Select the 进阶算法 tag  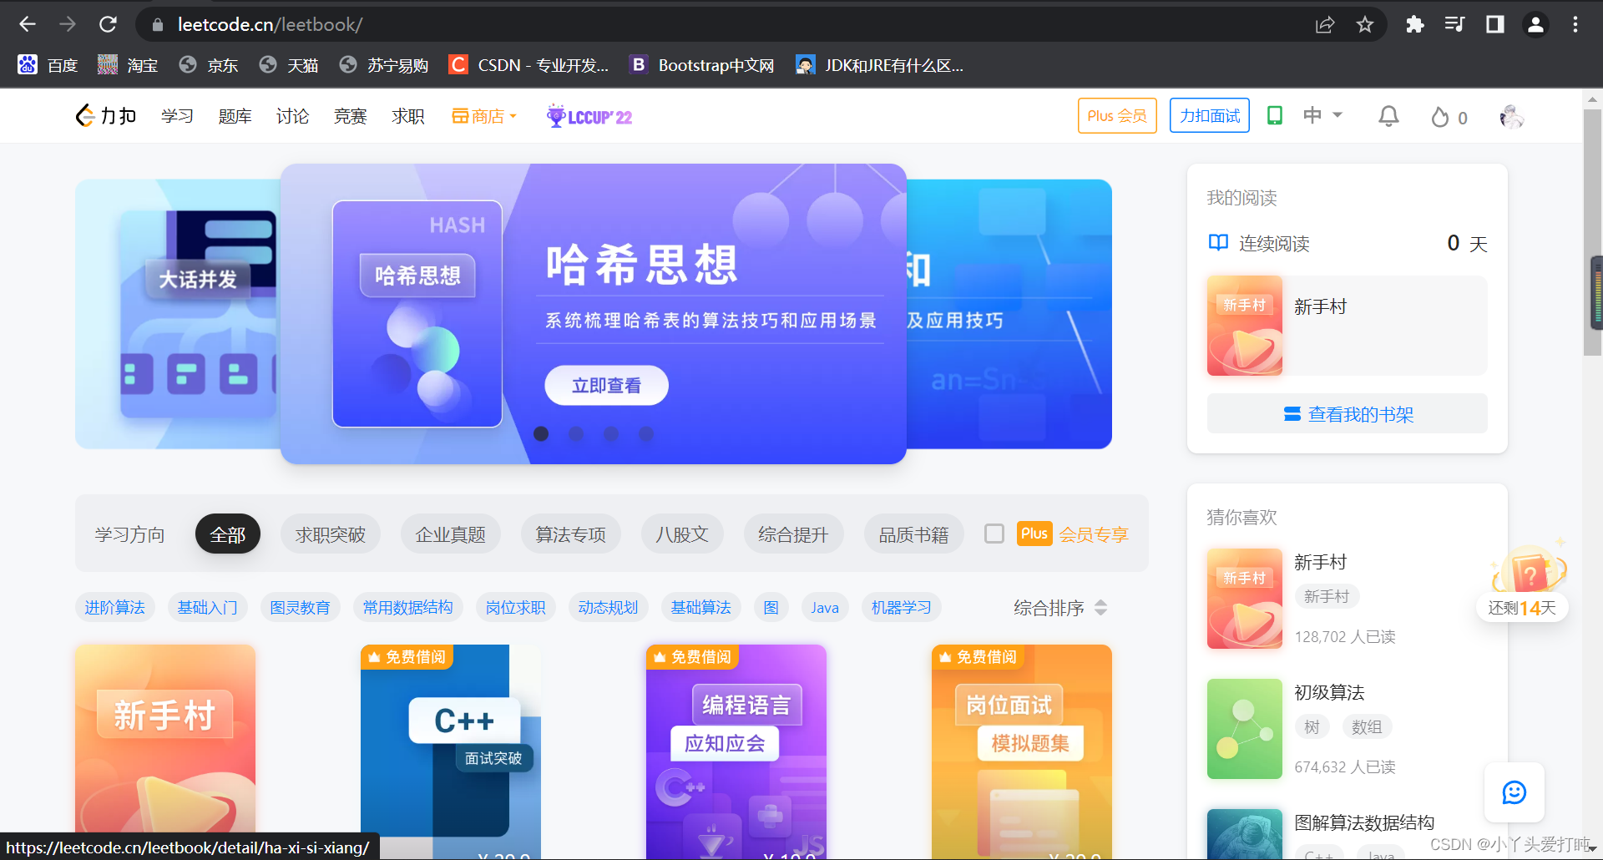pyautogui.click(x=114, y=607)
